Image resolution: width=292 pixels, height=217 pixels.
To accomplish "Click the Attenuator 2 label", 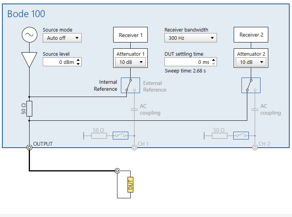I will click(x=251, y=54).
